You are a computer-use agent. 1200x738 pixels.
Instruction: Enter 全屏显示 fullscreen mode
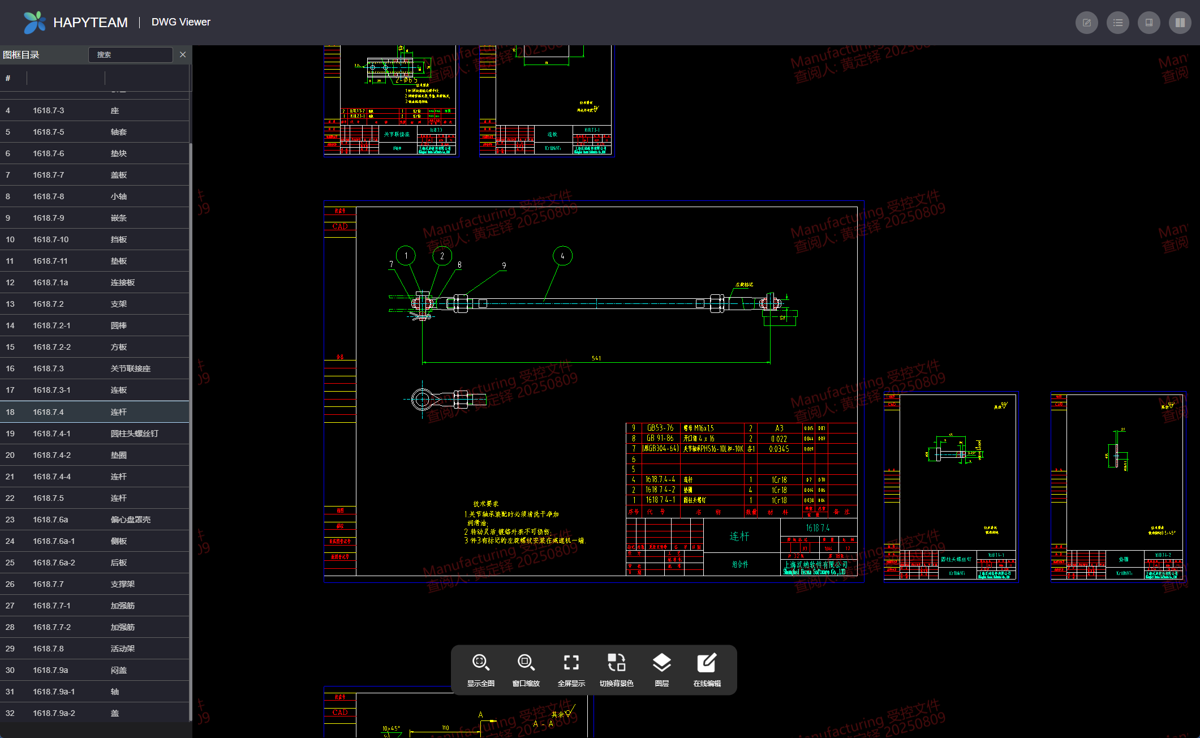571,670
